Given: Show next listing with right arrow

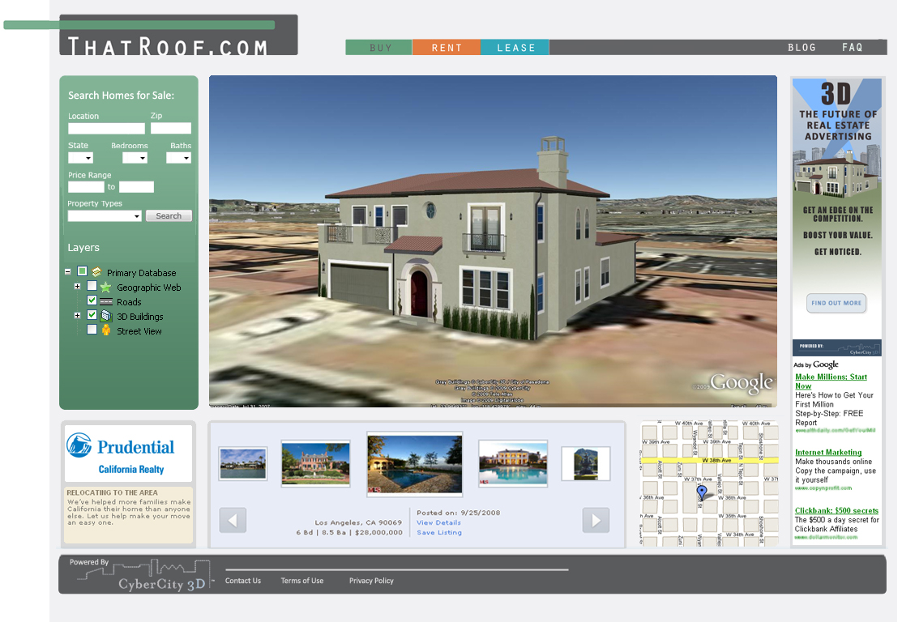Looking at the screenshot, I should coord(596,520).
